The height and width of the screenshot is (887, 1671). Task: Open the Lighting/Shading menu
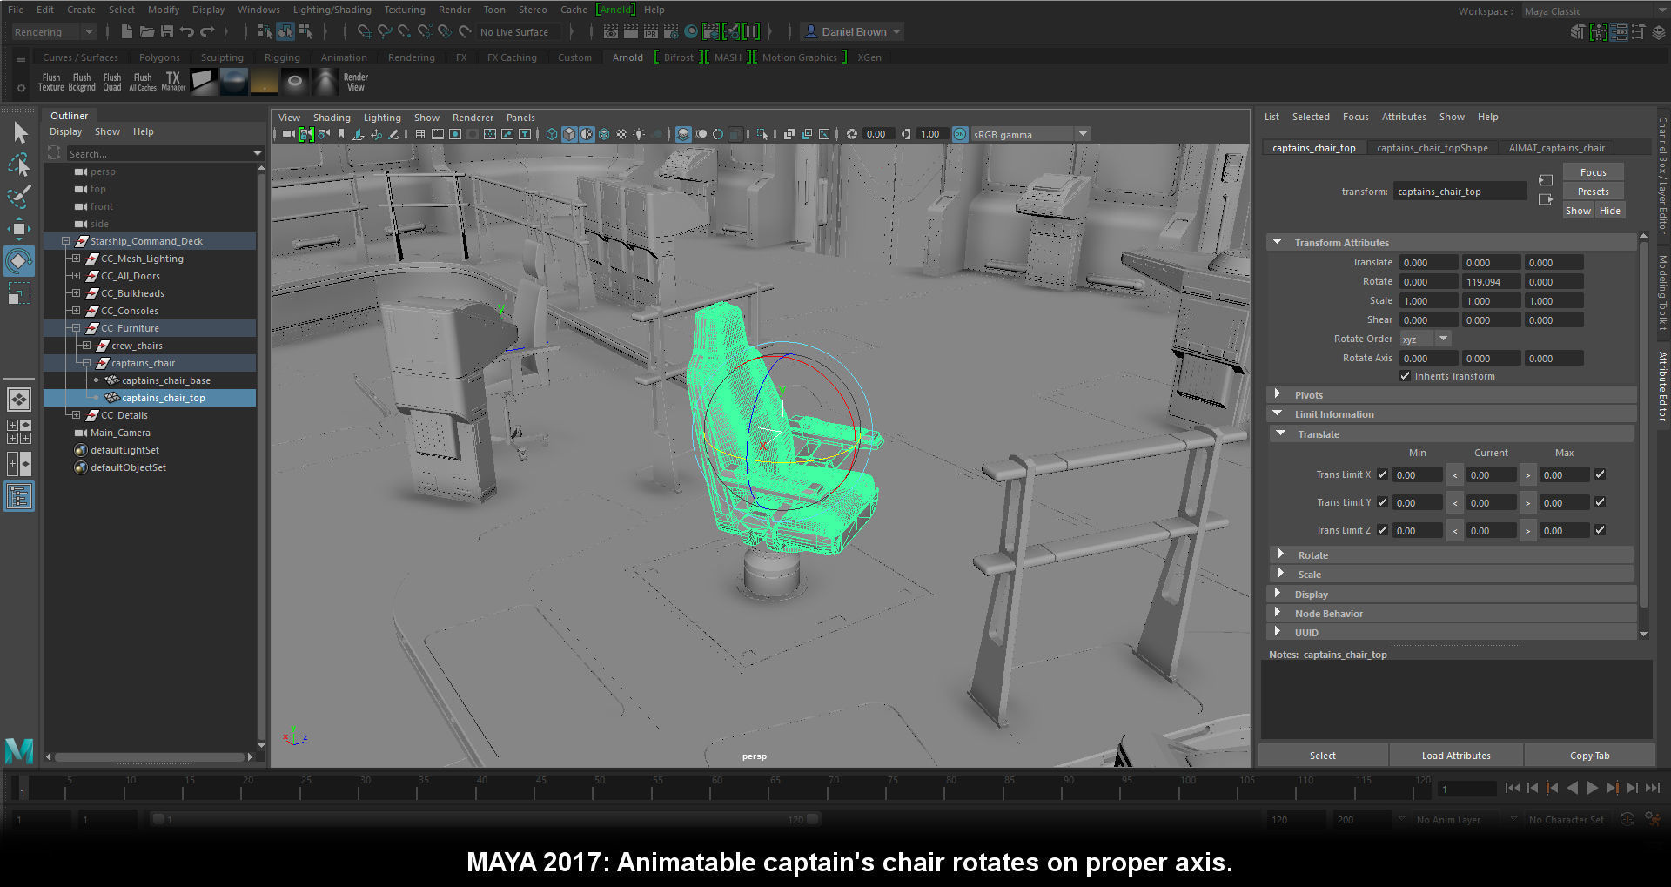332,10
